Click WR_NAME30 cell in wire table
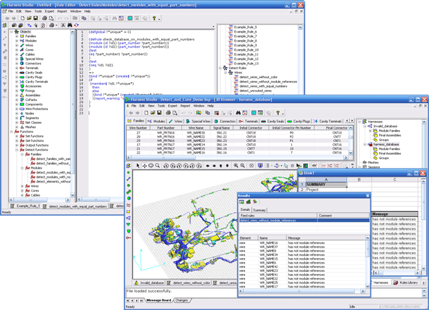 click(195, 132)
